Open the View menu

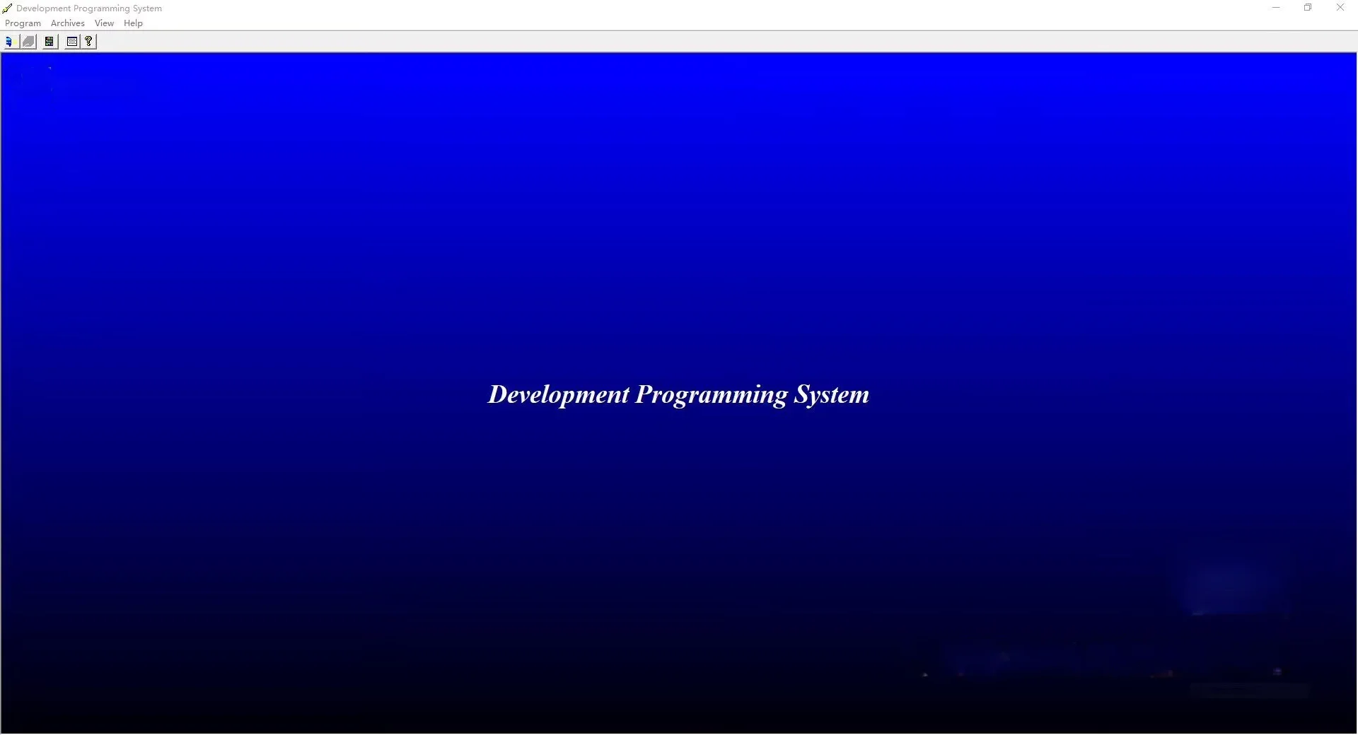click(104, 23)
